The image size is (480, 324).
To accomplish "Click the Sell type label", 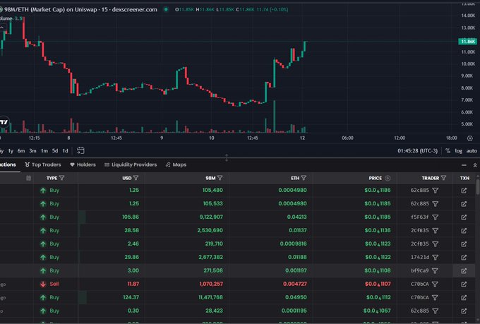I will [54, 284].
